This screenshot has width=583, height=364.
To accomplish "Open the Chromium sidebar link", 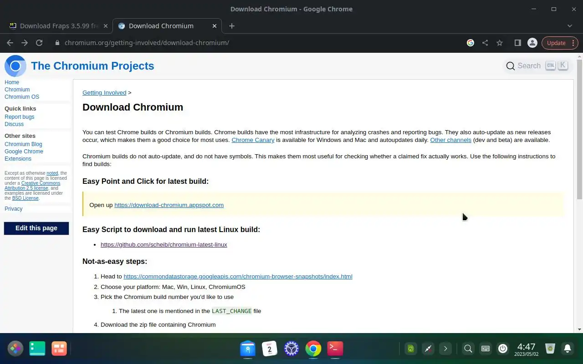I will pyautogui.click(x=17, y=90).
